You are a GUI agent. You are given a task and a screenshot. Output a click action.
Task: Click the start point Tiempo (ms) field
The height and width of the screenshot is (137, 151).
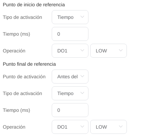(70, 34)
